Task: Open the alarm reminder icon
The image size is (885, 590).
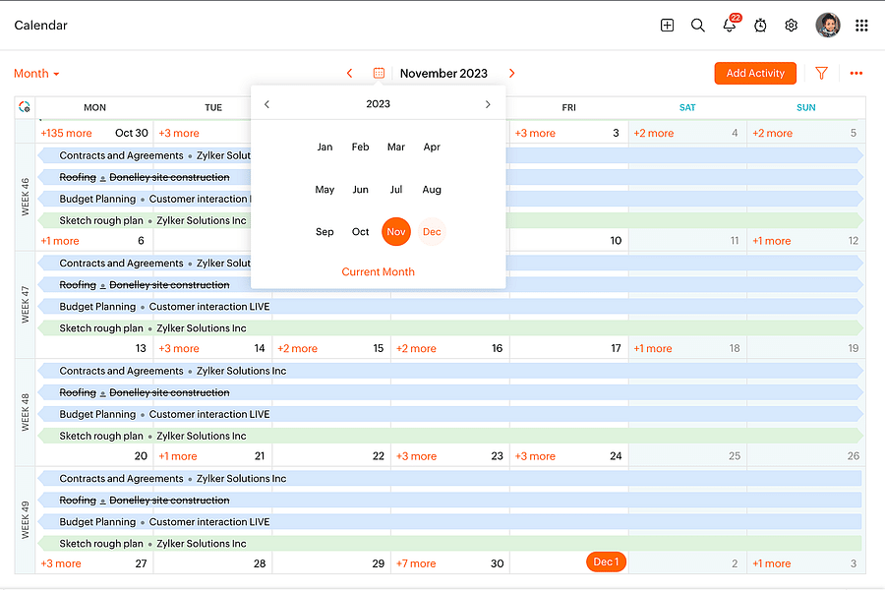Action: point(760,25)
